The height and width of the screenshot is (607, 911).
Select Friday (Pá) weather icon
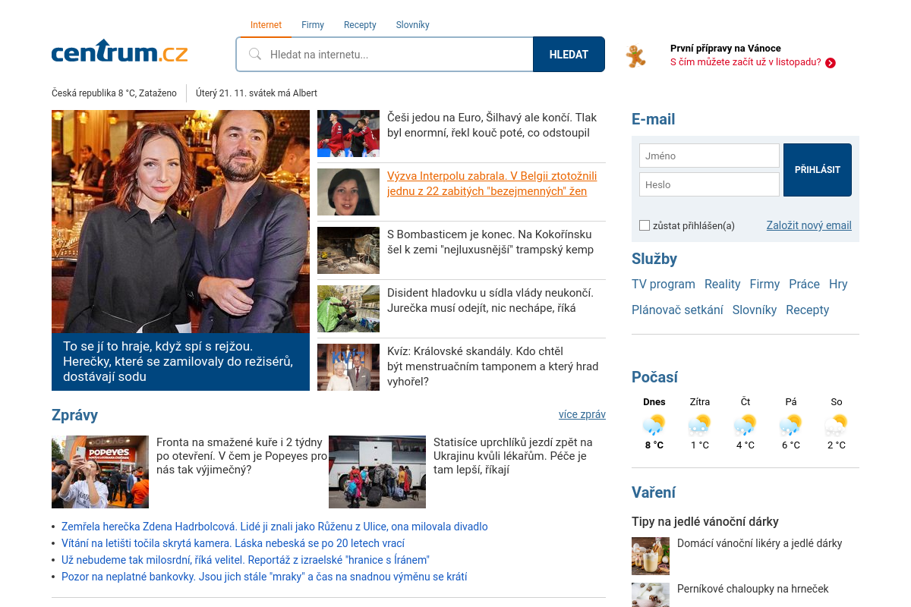(790, 424)
